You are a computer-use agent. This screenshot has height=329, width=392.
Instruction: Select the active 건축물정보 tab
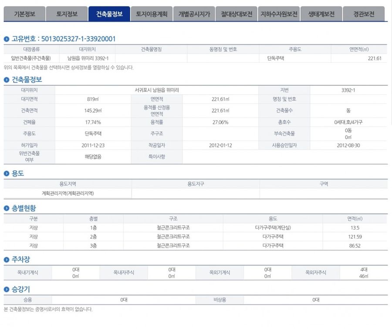coord(109,14)
